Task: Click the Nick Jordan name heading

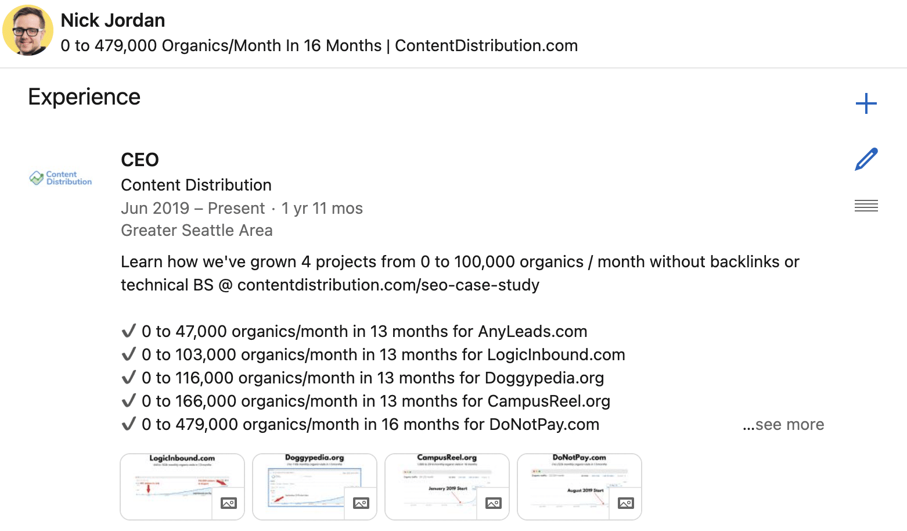Action: tap(113, 20)
